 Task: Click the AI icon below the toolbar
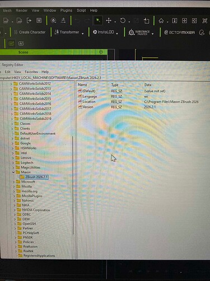pos(21,43)
